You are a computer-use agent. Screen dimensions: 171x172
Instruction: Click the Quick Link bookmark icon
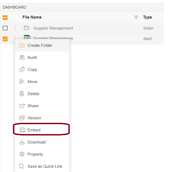[21, 166]
